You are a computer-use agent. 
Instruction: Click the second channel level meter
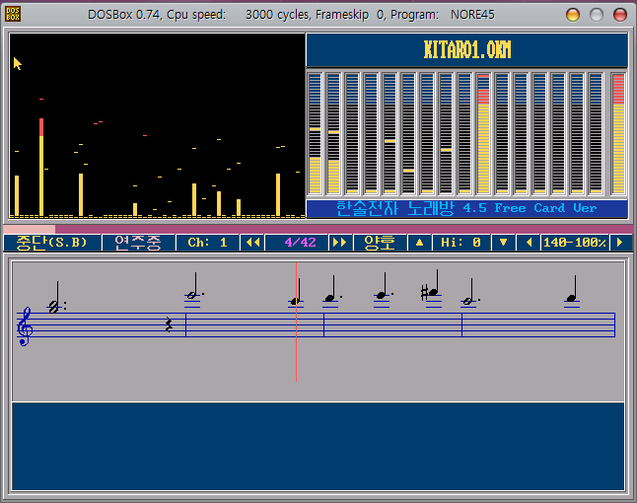point(333,133)
